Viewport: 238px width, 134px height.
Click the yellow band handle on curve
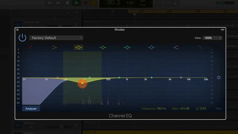(82, 83)
